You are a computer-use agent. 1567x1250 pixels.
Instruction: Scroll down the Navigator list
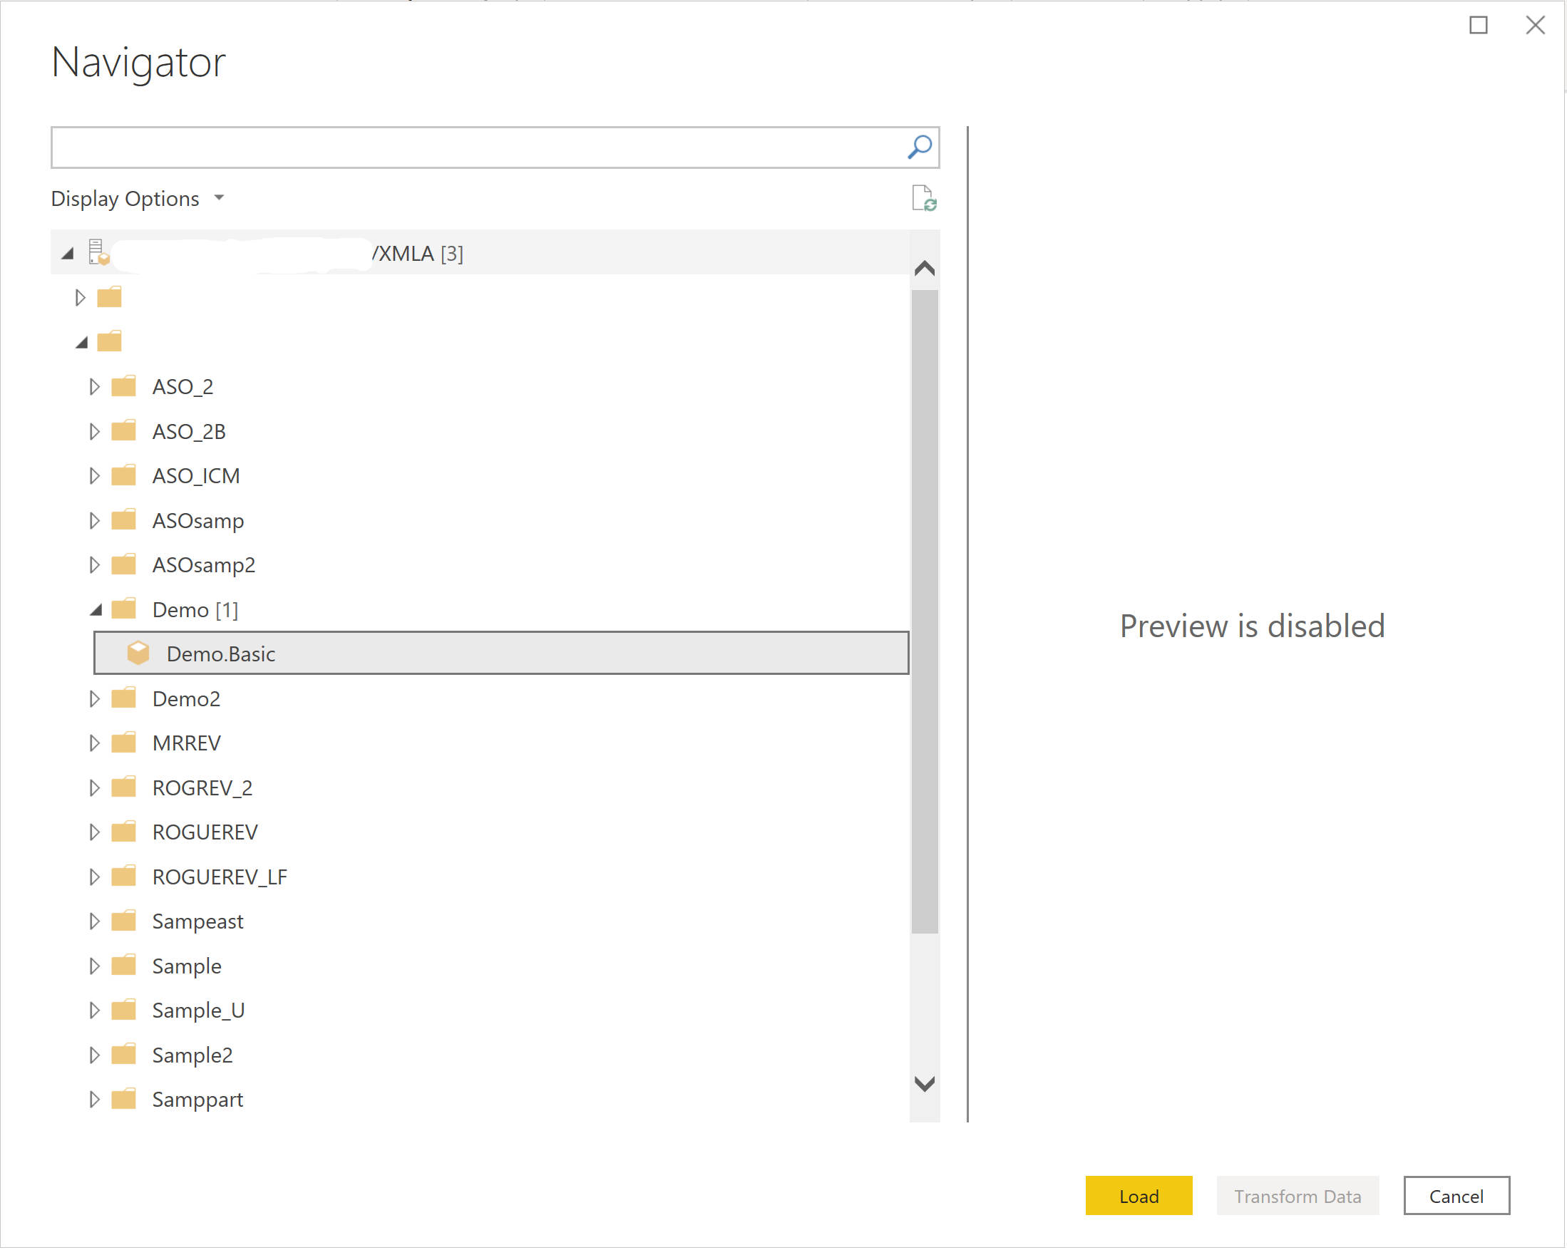coord(924,1083)
